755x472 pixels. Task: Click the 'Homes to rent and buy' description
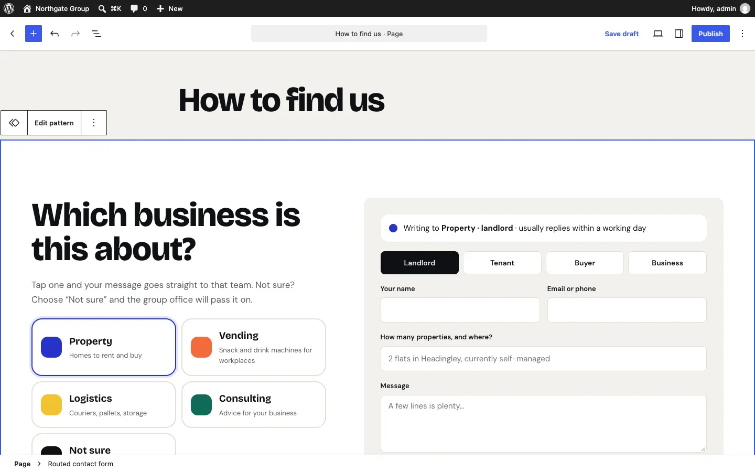click(105, 356)
